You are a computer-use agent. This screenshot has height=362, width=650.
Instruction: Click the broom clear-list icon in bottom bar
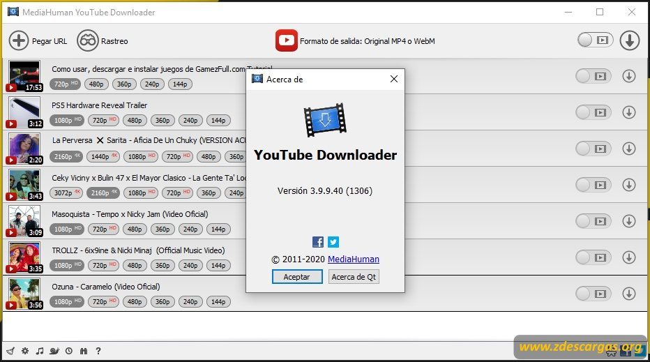tap(10, 351)
